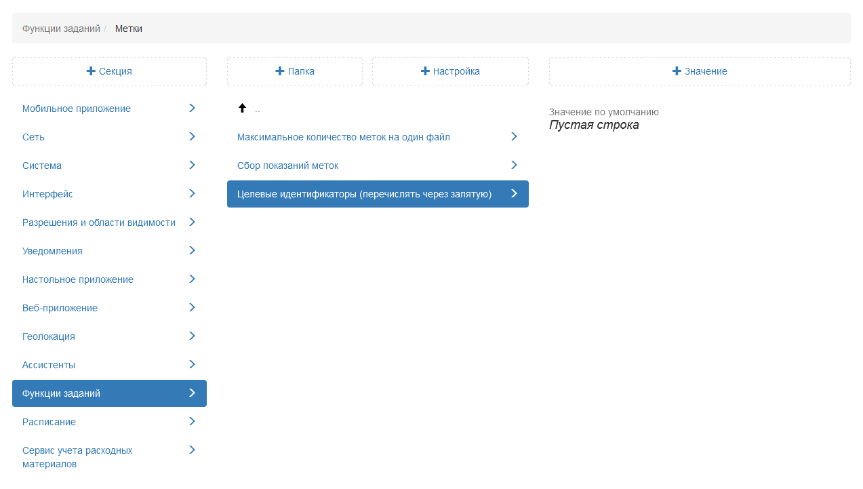Click plus icon on Значение button

tap(677, 71)
